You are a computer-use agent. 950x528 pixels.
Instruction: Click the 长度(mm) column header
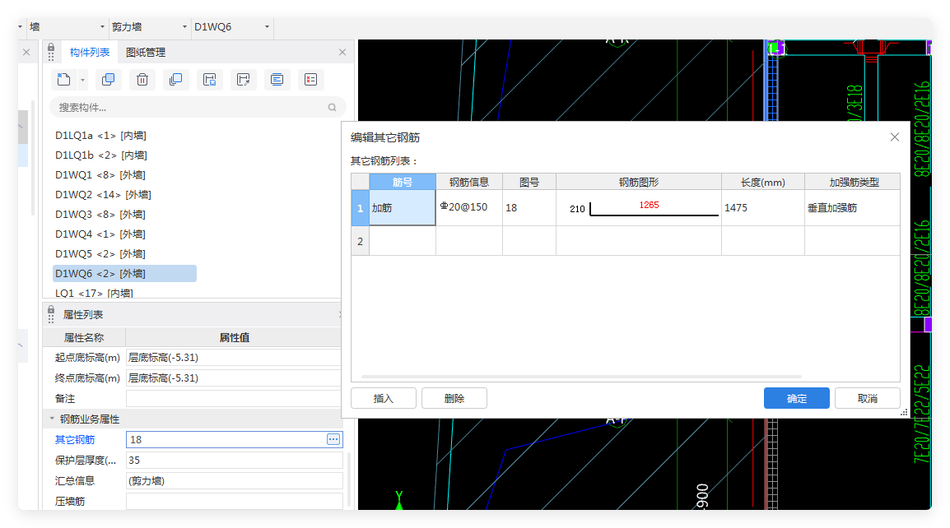(763, 182)
